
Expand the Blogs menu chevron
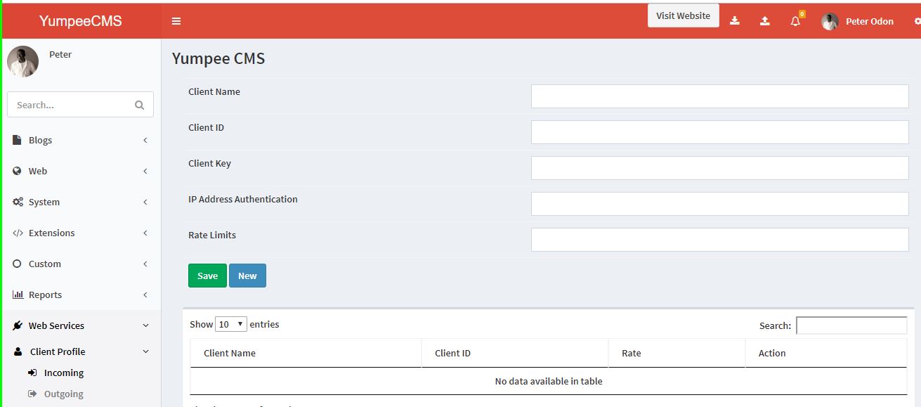145,140
